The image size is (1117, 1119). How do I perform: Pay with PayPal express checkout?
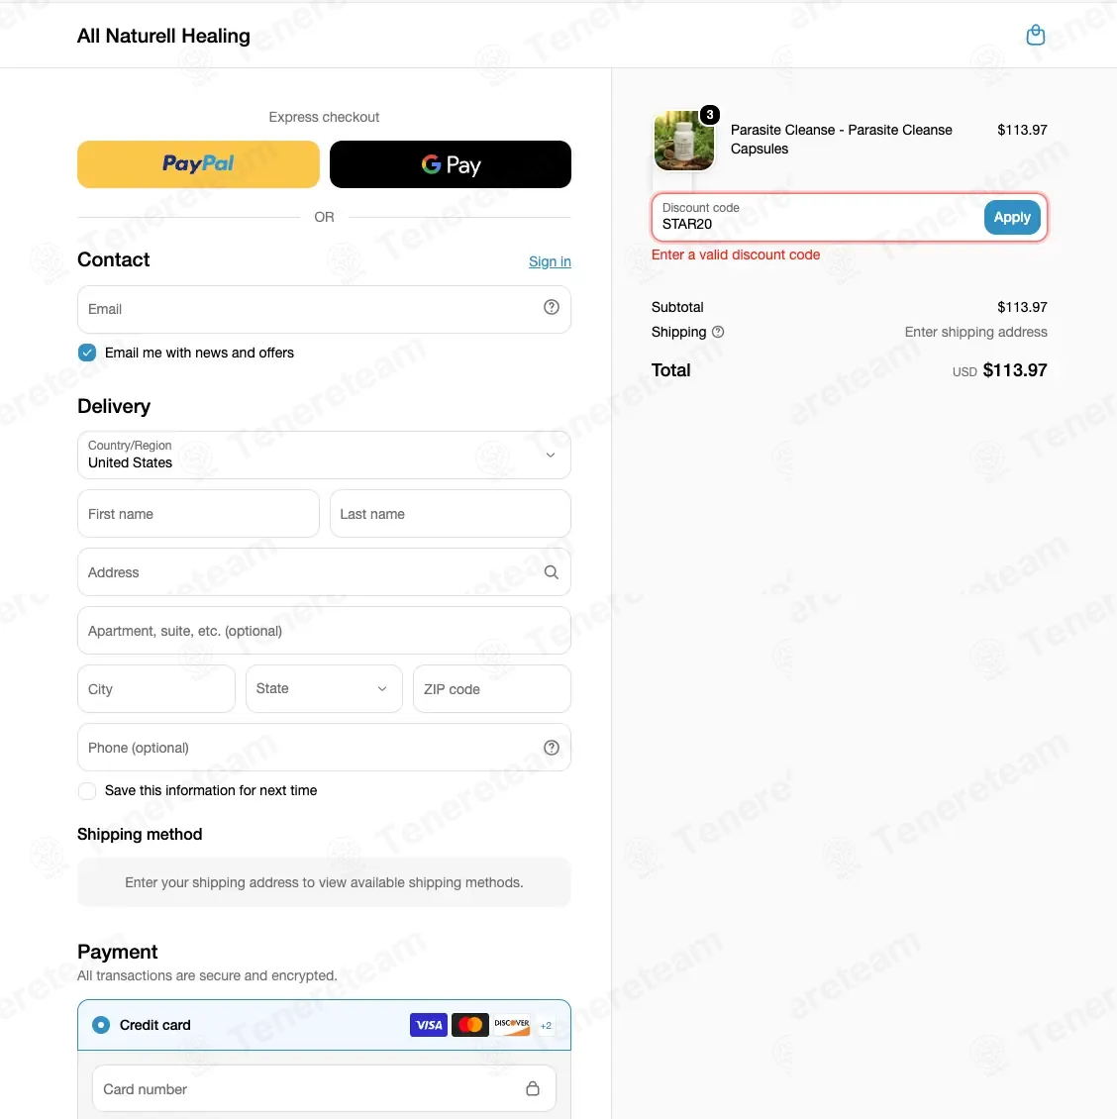tap(198, 164)
